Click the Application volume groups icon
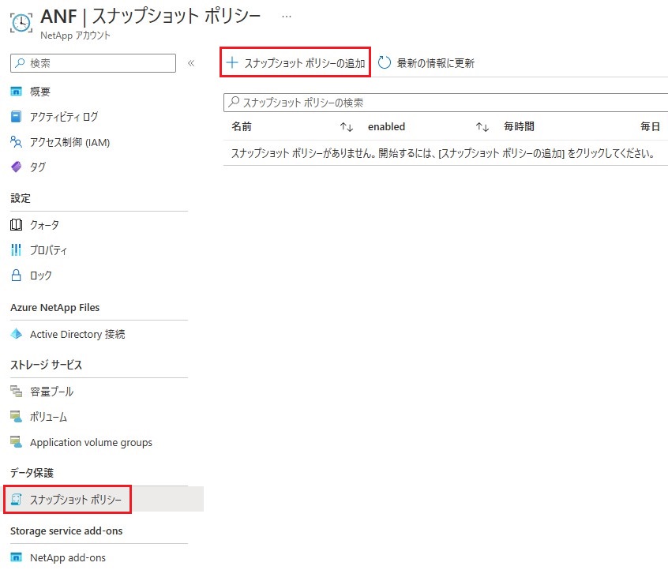 17,442
